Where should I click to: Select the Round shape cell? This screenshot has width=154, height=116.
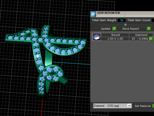tap(115, 35)
